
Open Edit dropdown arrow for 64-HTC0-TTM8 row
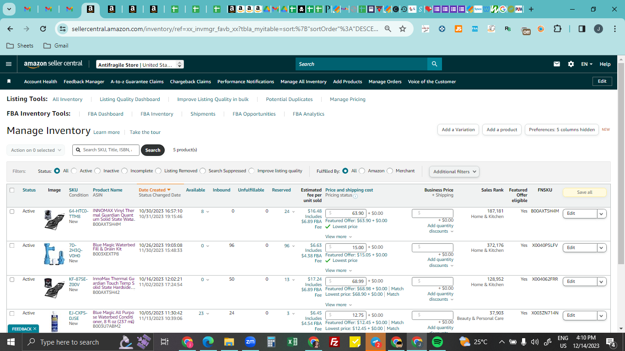pyautogui.click(x=602, y=213)
